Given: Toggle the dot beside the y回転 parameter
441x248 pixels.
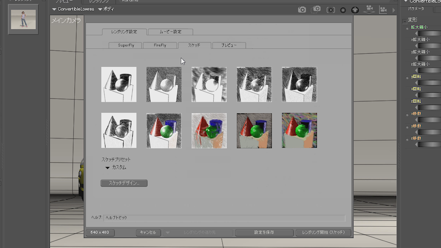Looking at the screenshot, I should pos(407,78).
